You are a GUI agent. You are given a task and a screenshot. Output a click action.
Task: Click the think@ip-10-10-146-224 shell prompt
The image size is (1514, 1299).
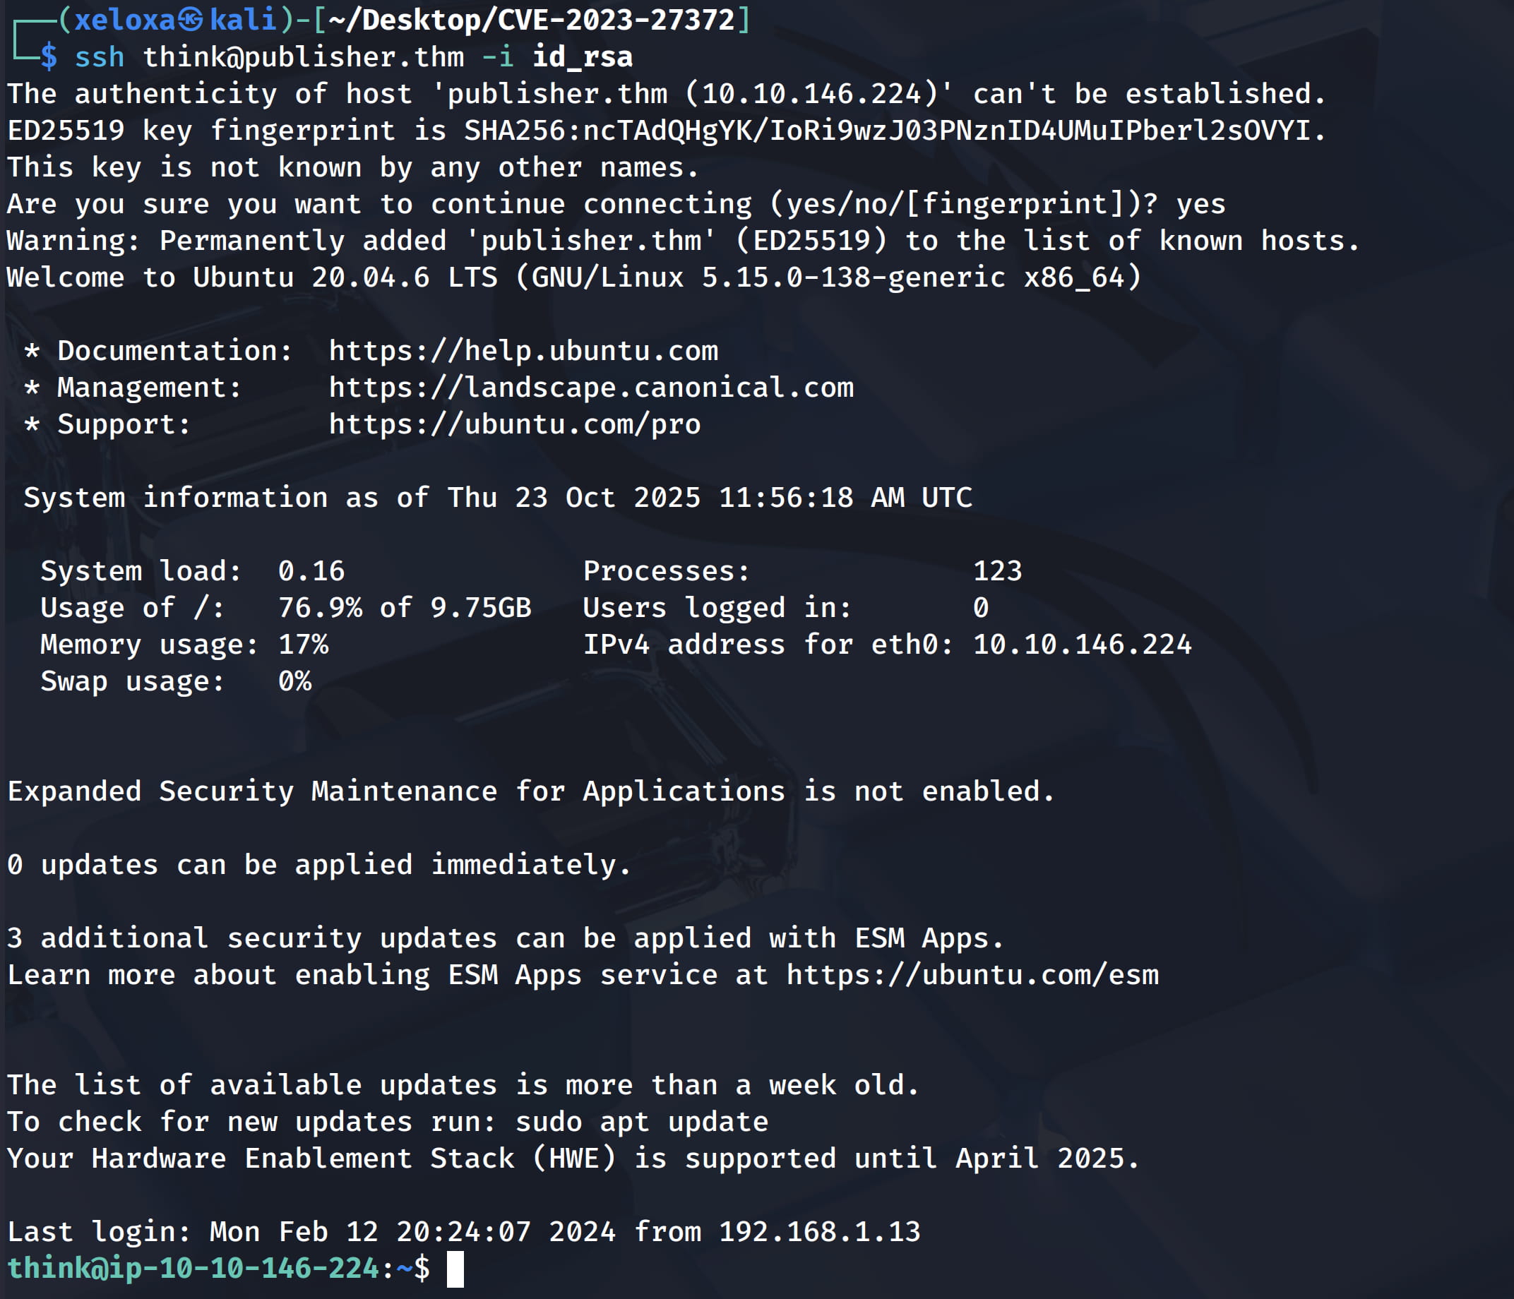pos(193,1269)
